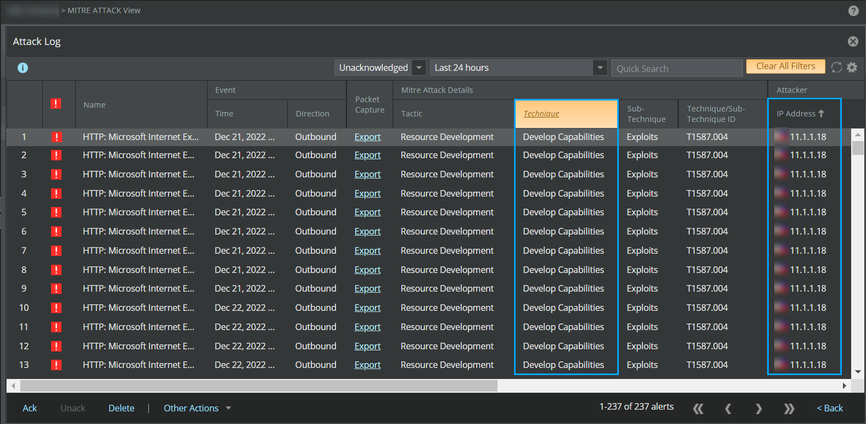Click the severity alert icon in row 13
Image resolution: width=866 pixels, height=424 pixels.
coord(56,365)
